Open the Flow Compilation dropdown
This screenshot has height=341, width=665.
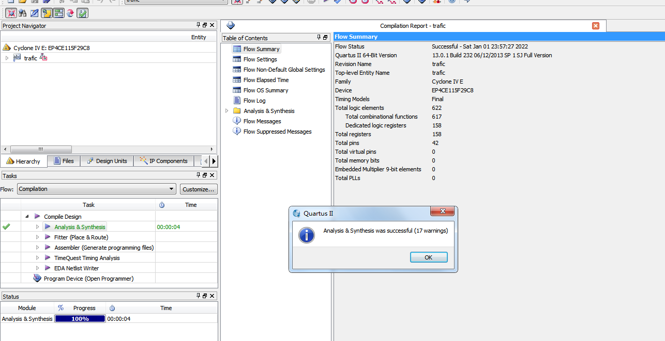click(96, 189)
